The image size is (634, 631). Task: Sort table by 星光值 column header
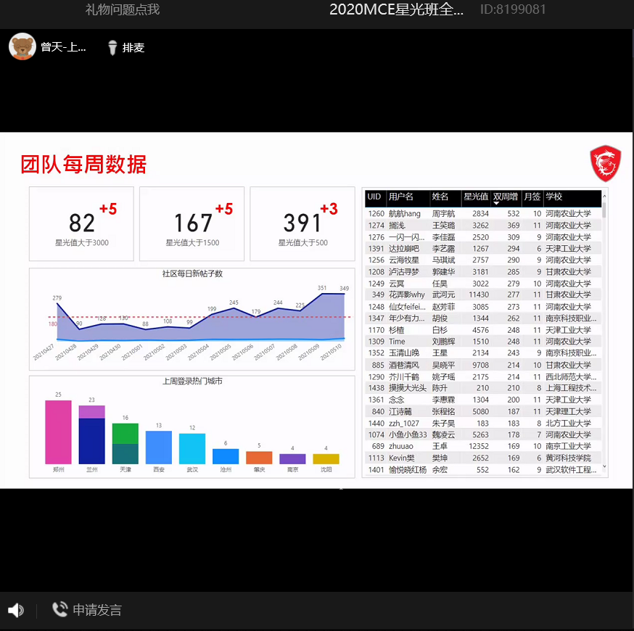[475, 197]
